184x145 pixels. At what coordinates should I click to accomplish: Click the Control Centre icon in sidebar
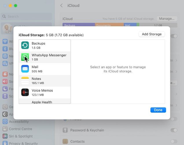(5, 129)
